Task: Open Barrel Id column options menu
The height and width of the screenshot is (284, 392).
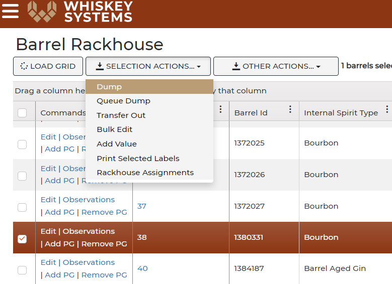Action: (290, 109)
